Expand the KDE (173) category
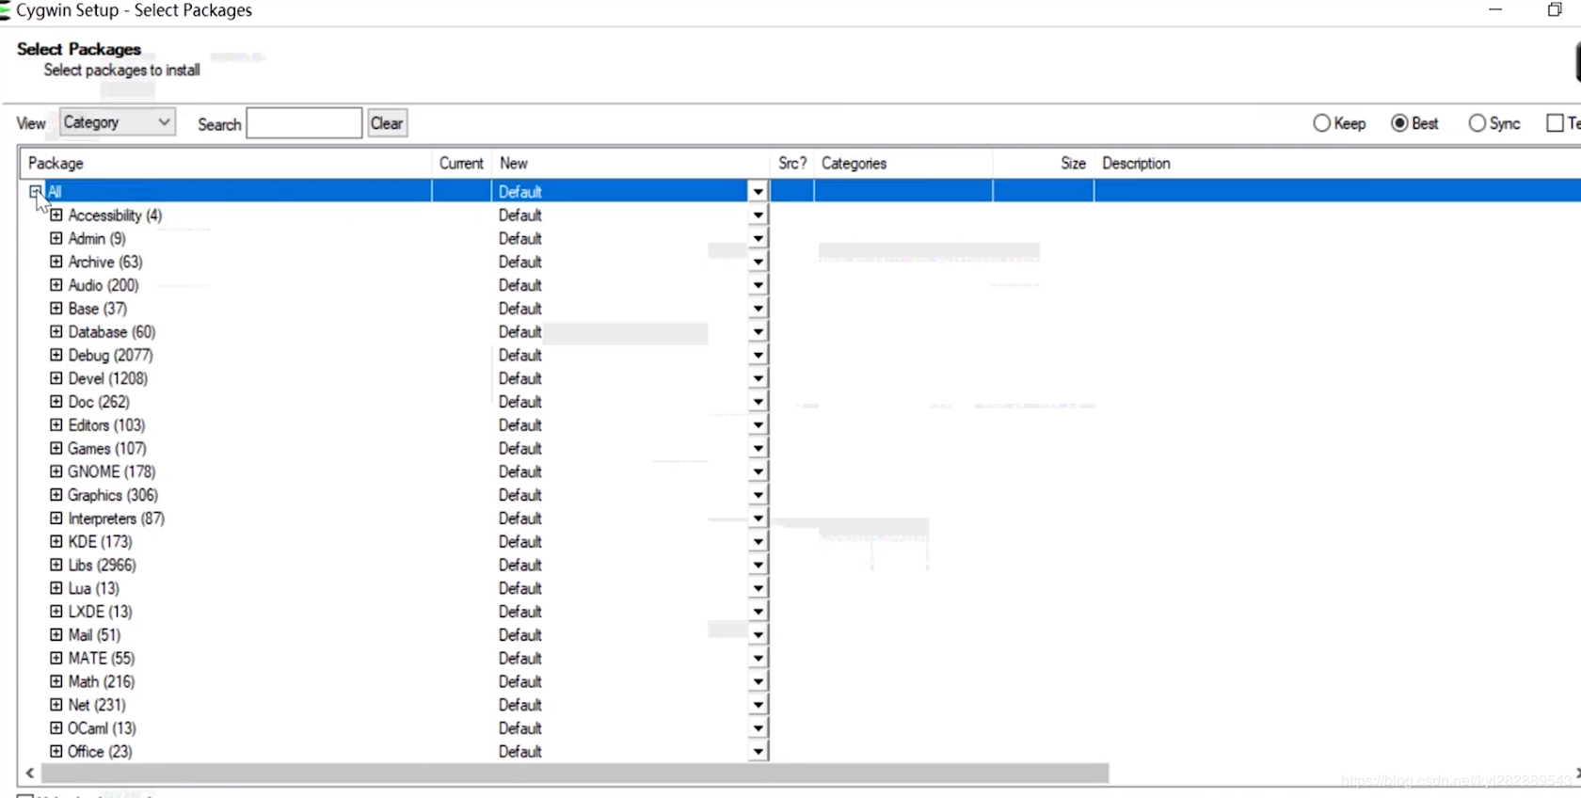 point(56,541)
